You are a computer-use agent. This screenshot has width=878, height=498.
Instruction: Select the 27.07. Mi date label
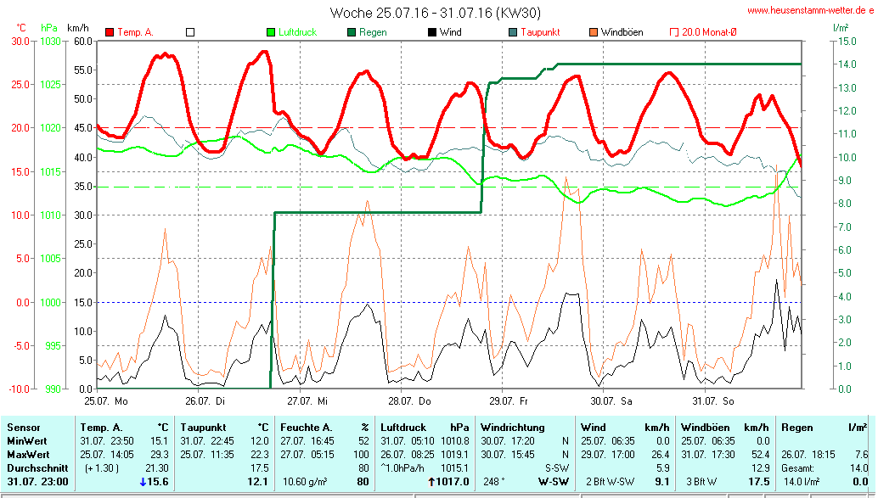pos(305,400)
